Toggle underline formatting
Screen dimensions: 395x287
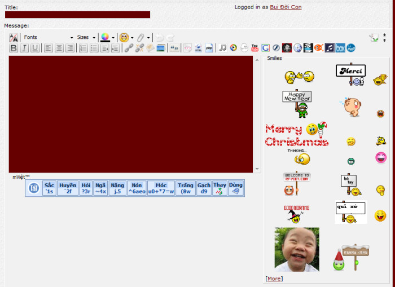point(35,48)
